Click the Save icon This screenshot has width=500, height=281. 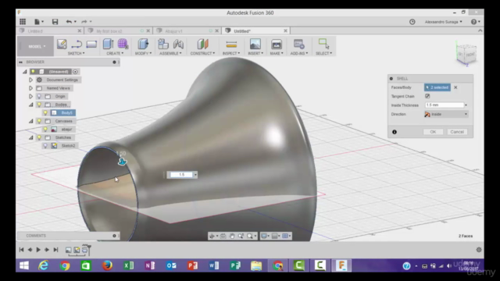pos(55,22)
